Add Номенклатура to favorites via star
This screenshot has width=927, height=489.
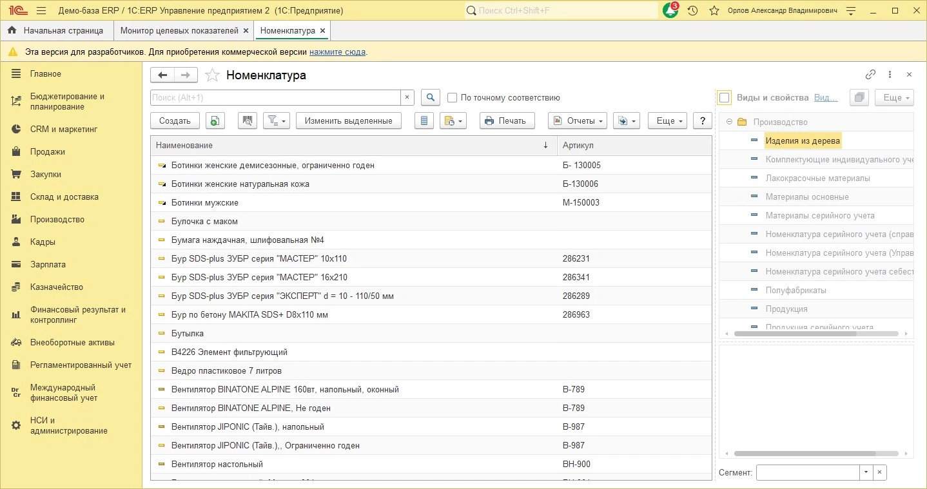[212, 75]
